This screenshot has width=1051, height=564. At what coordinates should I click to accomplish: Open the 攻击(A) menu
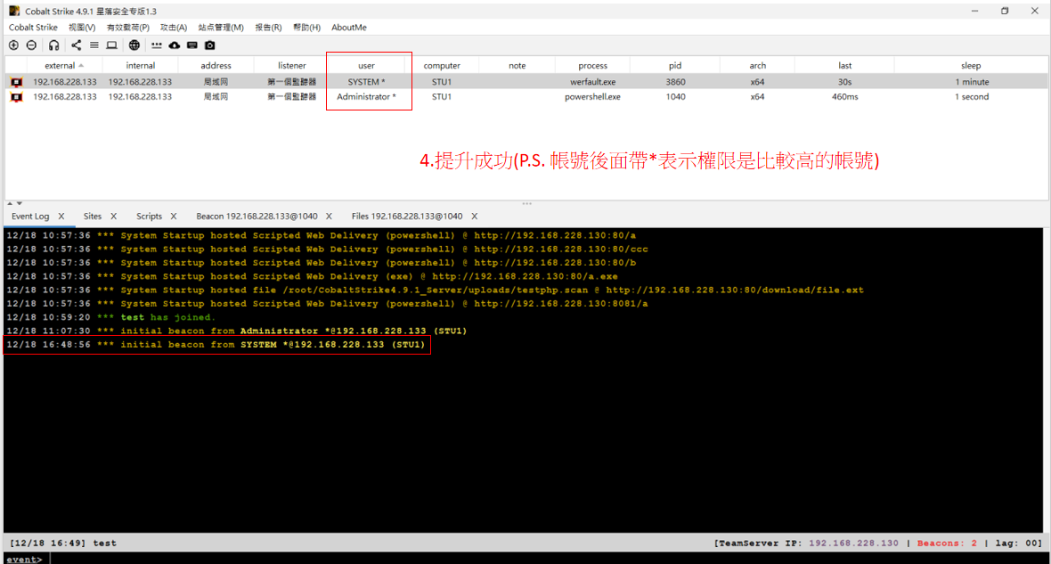174,28
